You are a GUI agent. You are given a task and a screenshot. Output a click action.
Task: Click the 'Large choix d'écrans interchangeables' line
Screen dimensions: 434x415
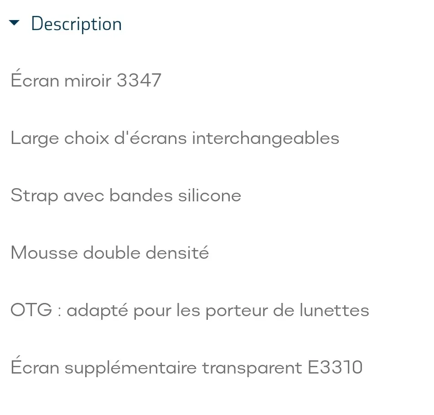175,138
